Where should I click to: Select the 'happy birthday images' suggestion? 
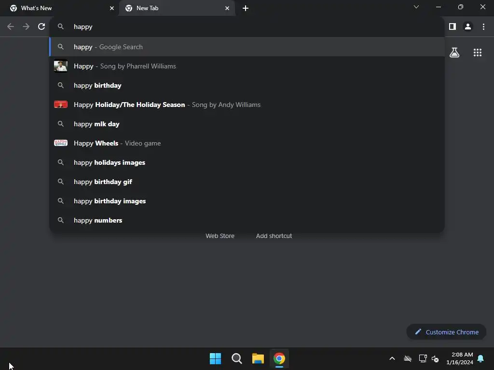[247, 201]
